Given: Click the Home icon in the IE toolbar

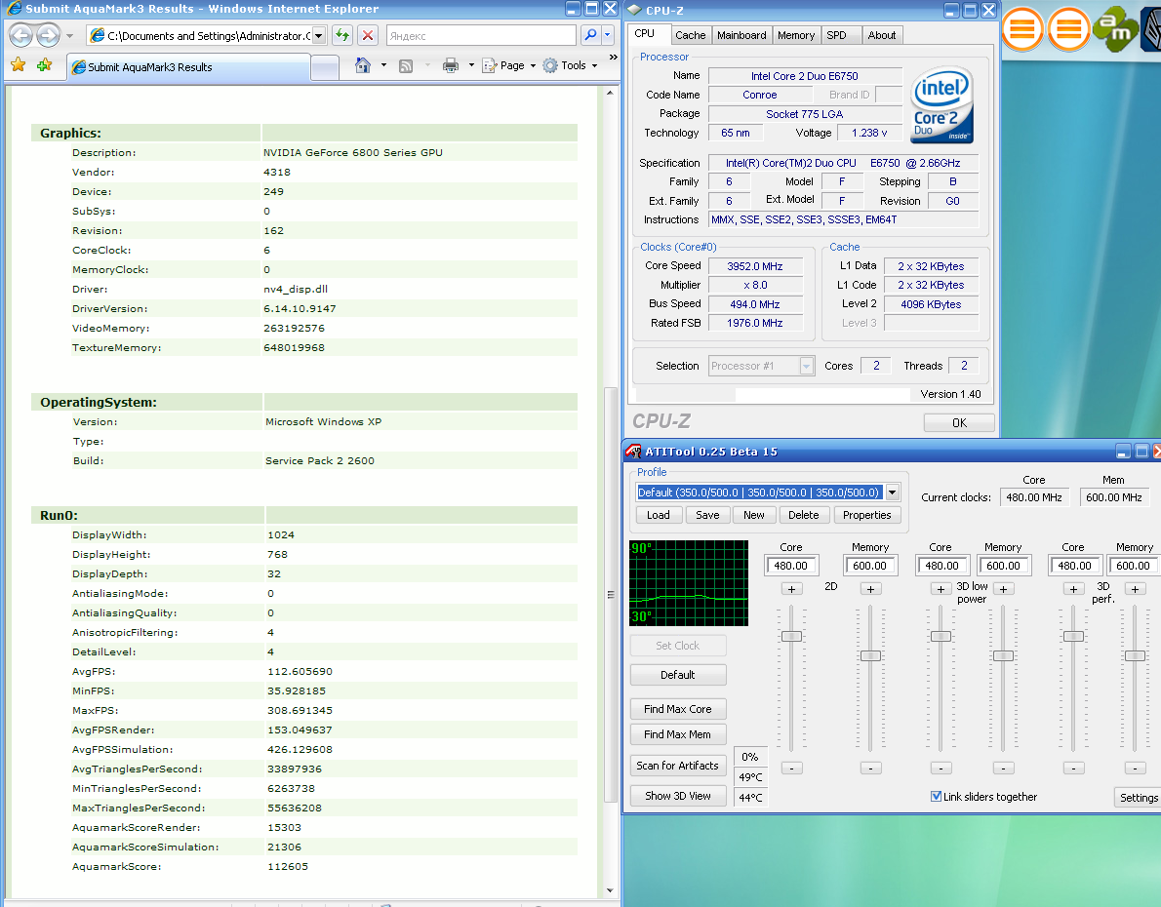Looking at the screenshot, I should coord(363,65).
